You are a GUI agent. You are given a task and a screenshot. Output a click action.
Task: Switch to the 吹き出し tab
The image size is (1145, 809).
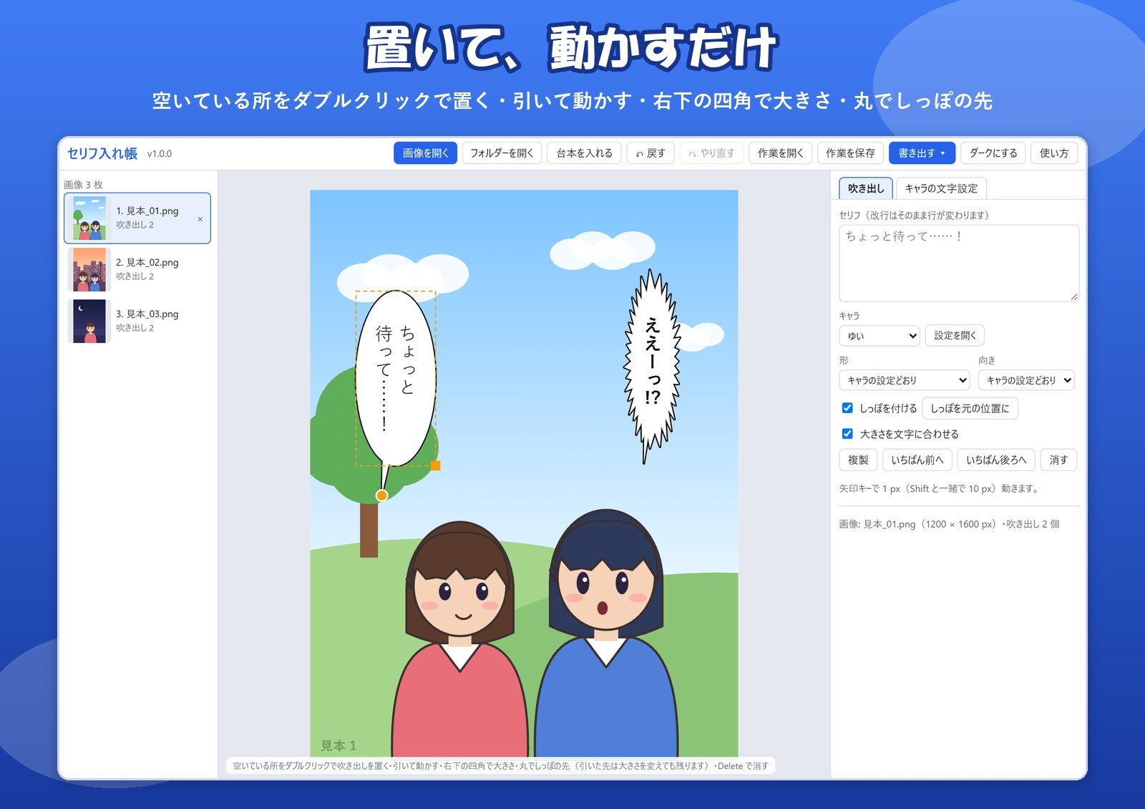point(866,188)
